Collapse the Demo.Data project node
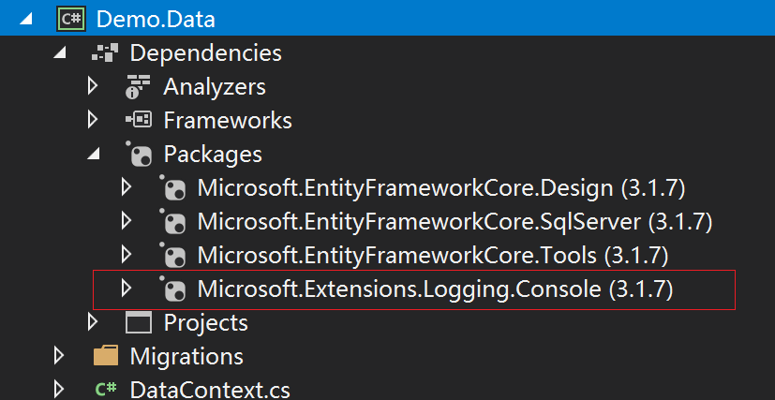775x400 pixels. pyautogui.click(x=24, y=19)
